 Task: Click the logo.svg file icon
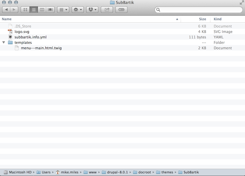10,32
